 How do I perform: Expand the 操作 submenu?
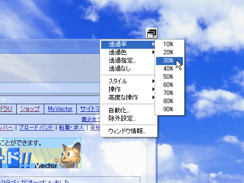(x=128, y=89)
